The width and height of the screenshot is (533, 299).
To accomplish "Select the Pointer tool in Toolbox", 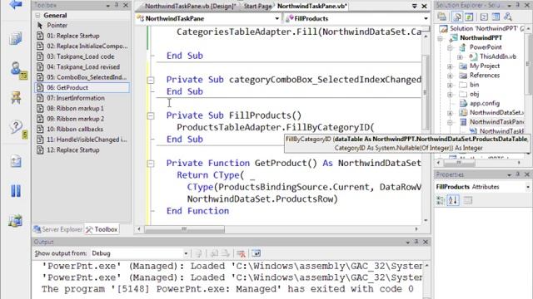I will [x=57, y=26].
